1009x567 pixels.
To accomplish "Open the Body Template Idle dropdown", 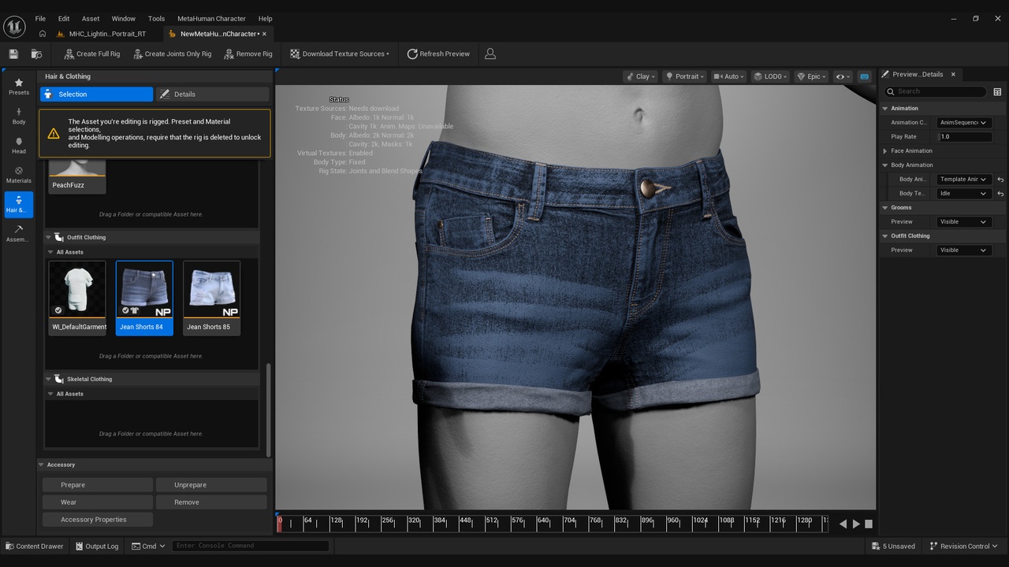I will (x=963, y=194).
